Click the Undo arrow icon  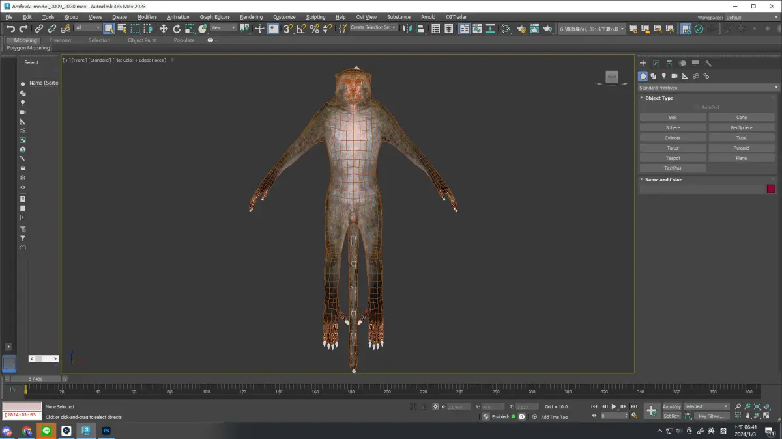click(10, 29)
